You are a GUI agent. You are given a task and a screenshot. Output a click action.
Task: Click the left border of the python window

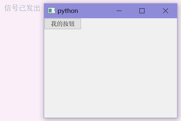(44, 68)
